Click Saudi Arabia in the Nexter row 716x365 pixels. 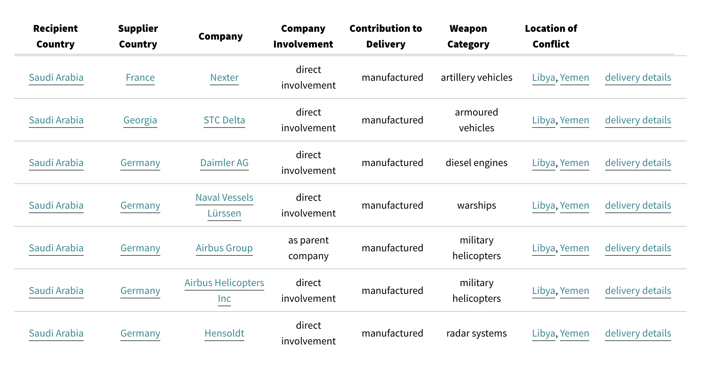click(x=56, y=77)
